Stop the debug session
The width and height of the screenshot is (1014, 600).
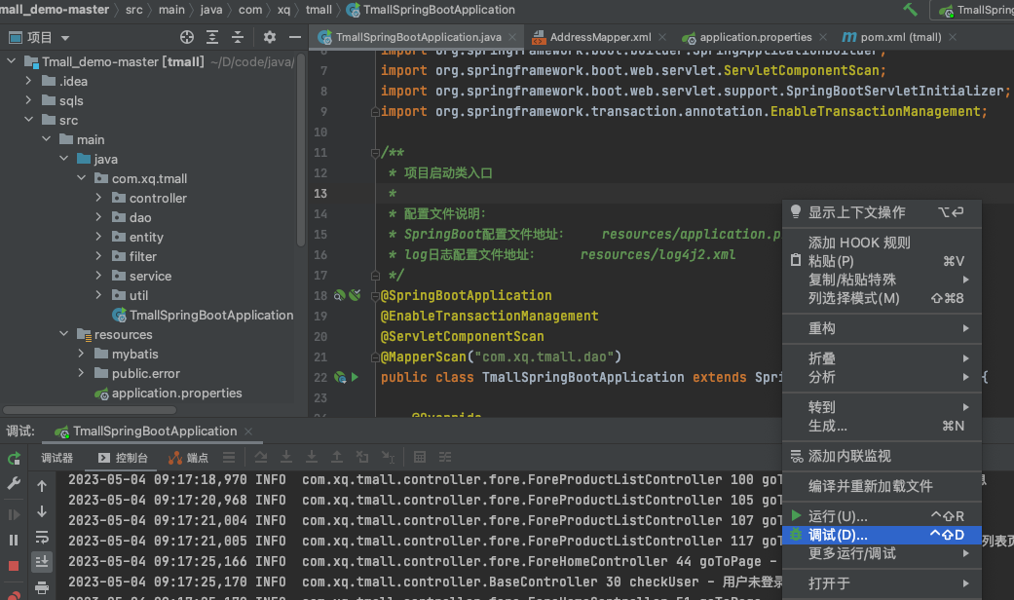14,566
